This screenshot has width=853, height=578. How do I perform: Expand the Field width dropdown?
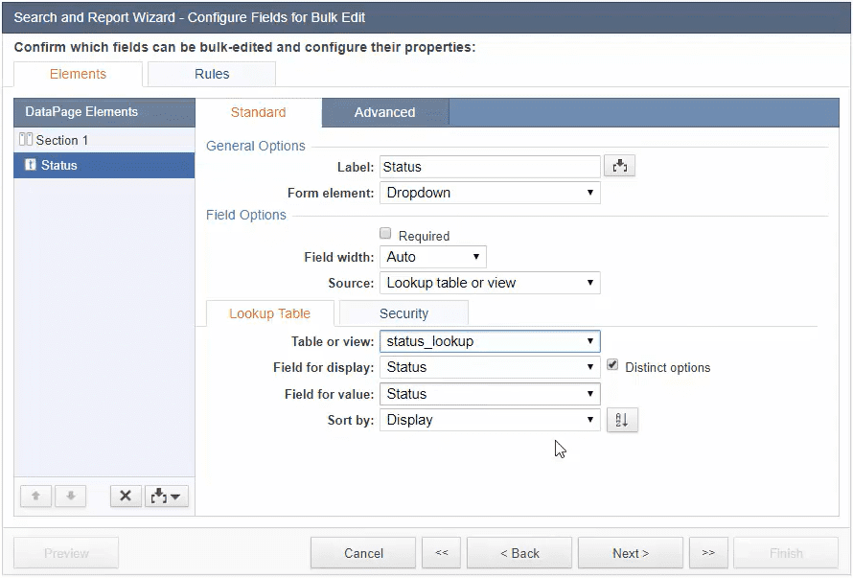pyautogui.click(x=433, y=257)
